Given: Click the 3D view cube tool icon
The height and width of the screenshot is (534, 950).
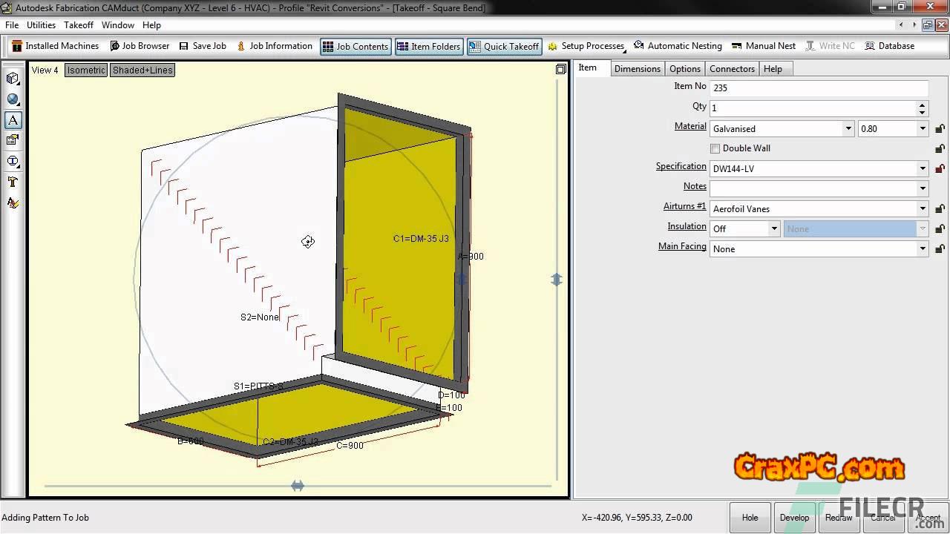Looking at the screenshot, I should 13,79.
